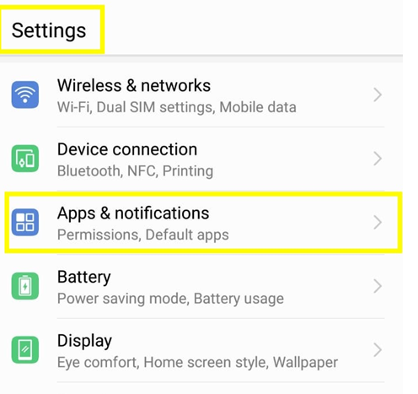This screenshot has height=394, width=418.
Task: Tap 'Permissions, Default apps' subtitle
Action: click(x=143, y=235)
